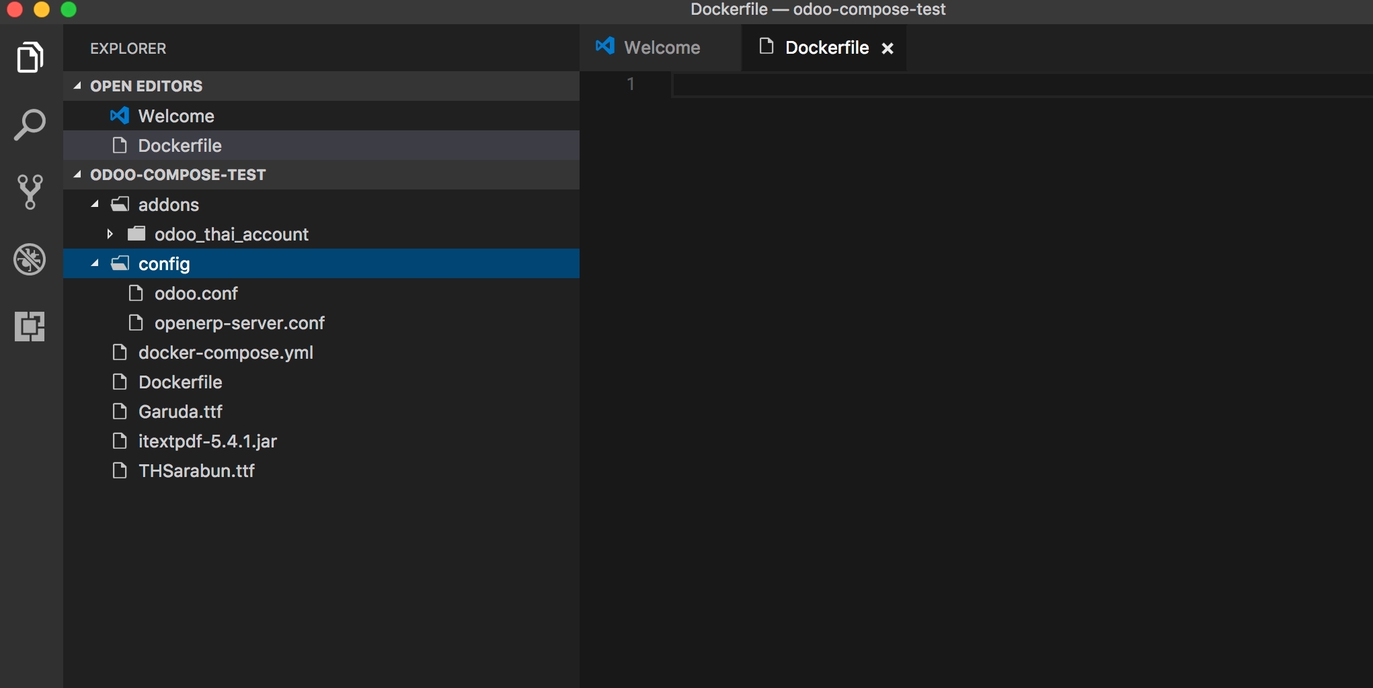The height and width of the screenshot is (688, 1373).
Task: Open the Search view in activity bar
Action: [x=30, y=125]
